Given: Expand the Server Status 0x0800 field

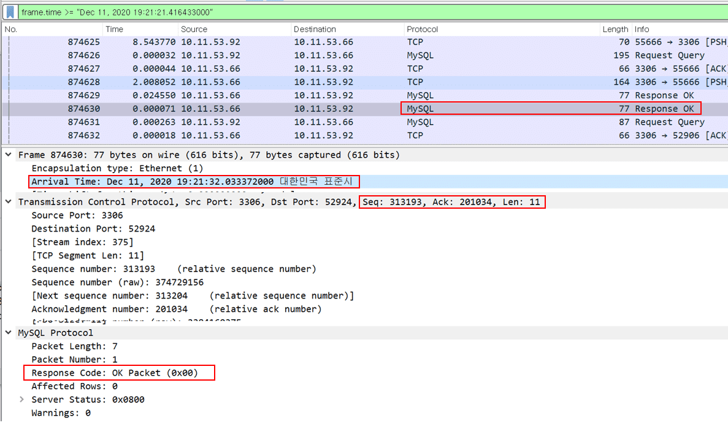Looking at the screenshot, I should [x=23, y=400].
